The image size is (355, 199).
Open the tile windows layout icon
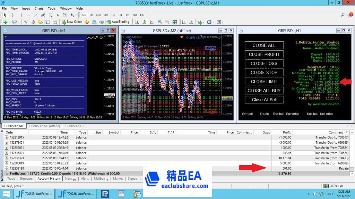click(174, 22)
